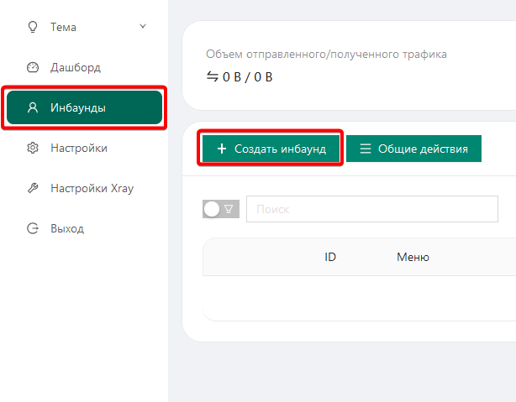
Task: Open the Общие действия dropdown
Action: point(413,149)
